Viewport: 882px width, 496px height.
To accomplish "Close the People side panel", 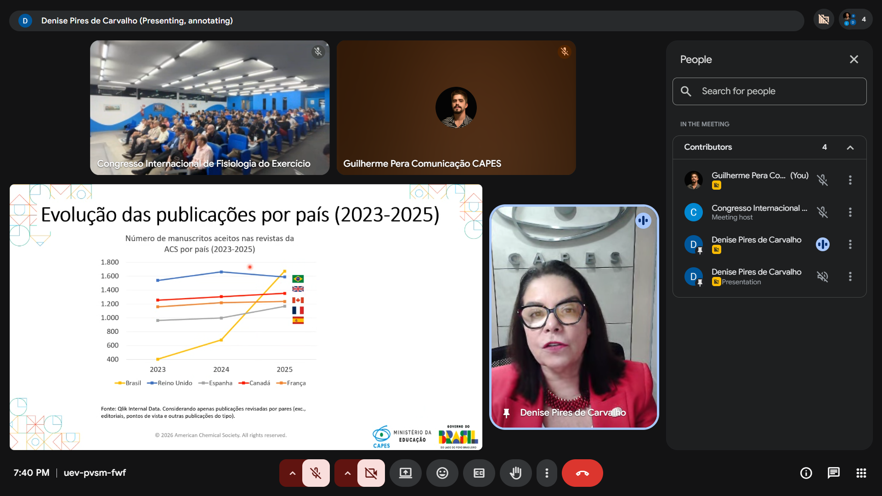I will [854, 59].
